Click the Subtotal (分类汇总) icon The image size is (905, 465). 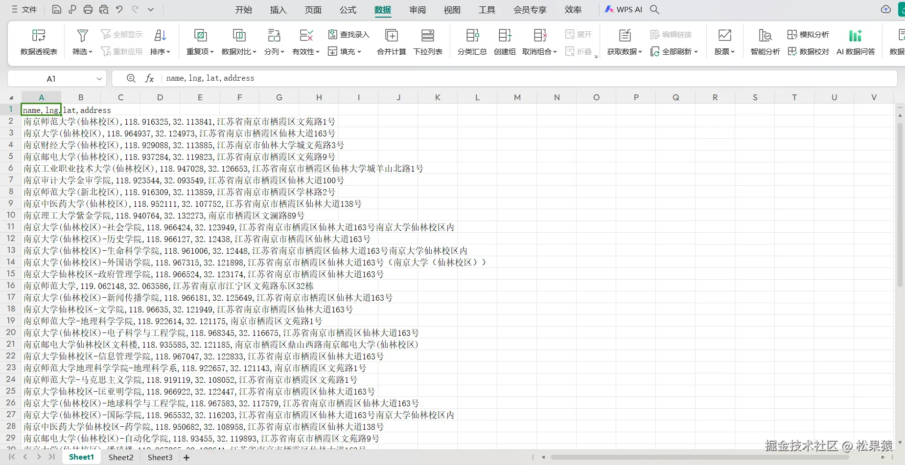[472, 35]
